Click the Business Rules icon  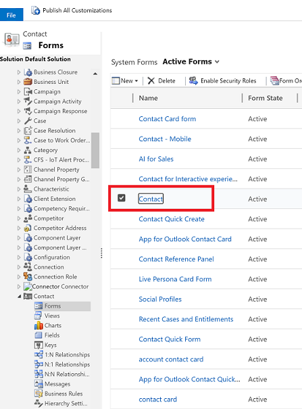click(x=39, y=393)
